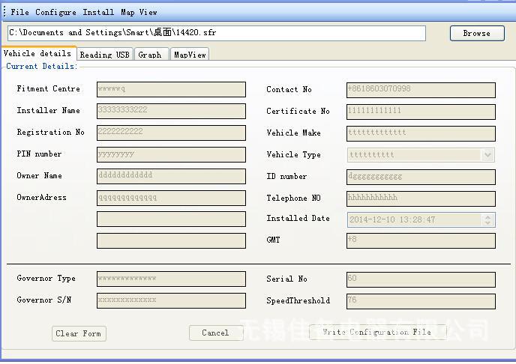
Task: Click the Governor S/N field
Action: (171, 300)
